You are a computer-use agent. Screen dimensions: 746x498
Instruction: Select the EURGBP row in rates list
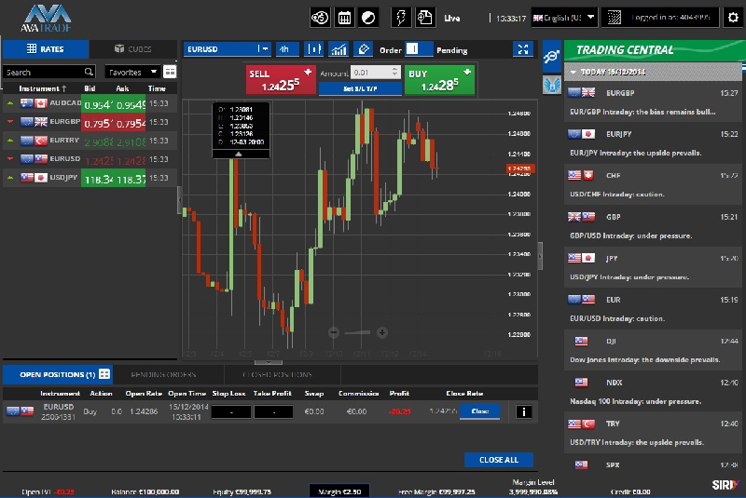[x=90, y=122]
